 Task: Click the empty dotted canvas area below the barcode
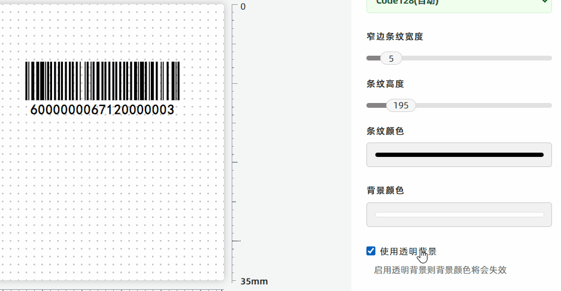point(111,197)
